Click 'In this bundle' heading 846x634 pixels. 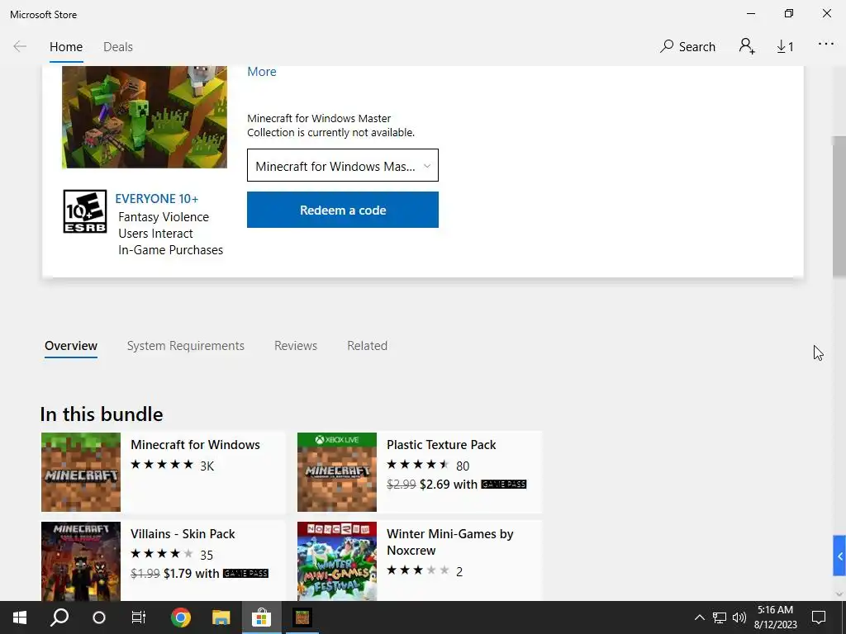coord(102,414)
